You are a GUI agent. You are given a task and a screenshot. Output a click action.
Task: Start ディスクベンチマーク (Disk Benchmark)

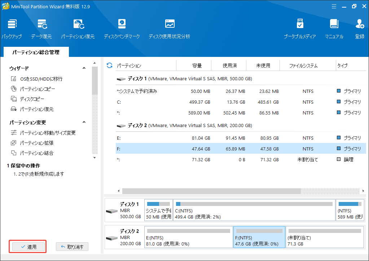click(x=122, y=29)
